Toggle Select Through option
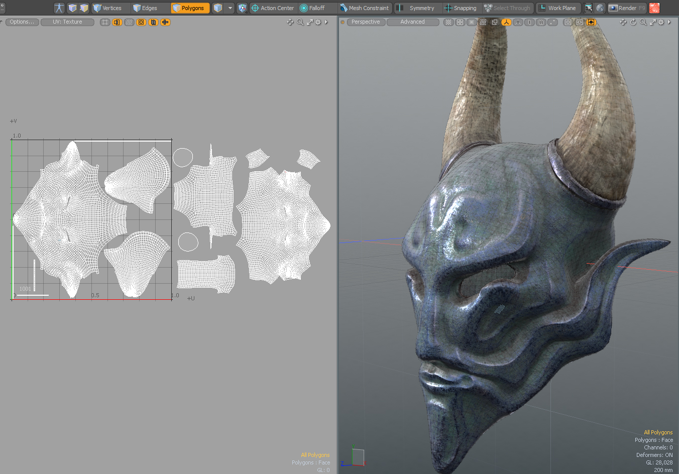 (x=507, y=8)
